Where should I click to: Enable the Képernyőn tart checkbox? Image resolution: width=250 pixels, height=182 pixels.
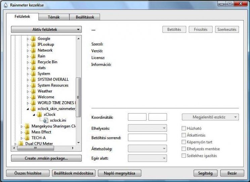click(x=184, y=142)
